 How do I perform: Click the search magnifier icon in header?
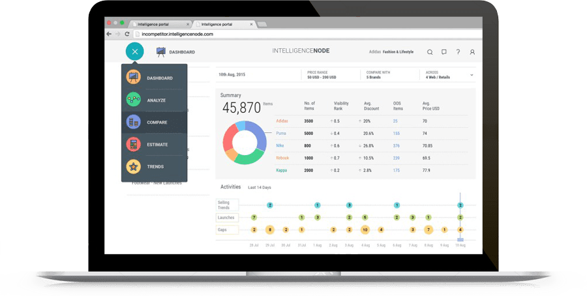(430, 52)
